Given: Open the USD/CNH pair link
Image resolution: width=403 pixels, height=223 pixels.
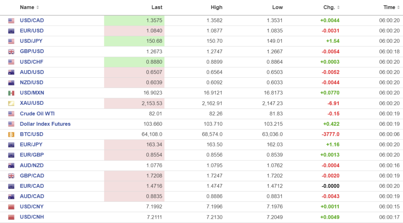Looking at the screenshot, I should coord(32,217).
